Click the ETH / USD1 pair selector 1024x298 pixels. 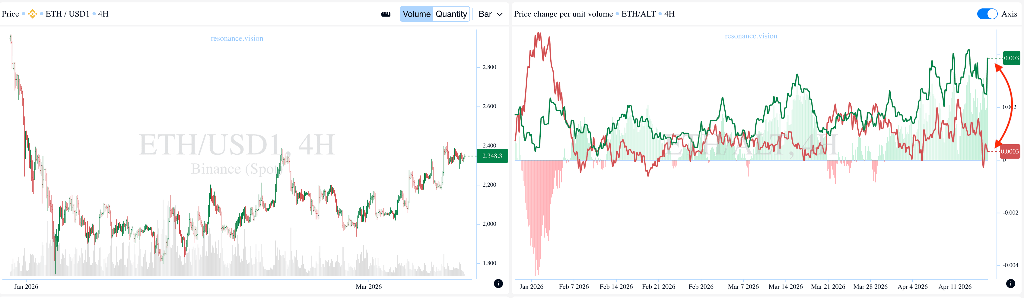coord(67,14)
